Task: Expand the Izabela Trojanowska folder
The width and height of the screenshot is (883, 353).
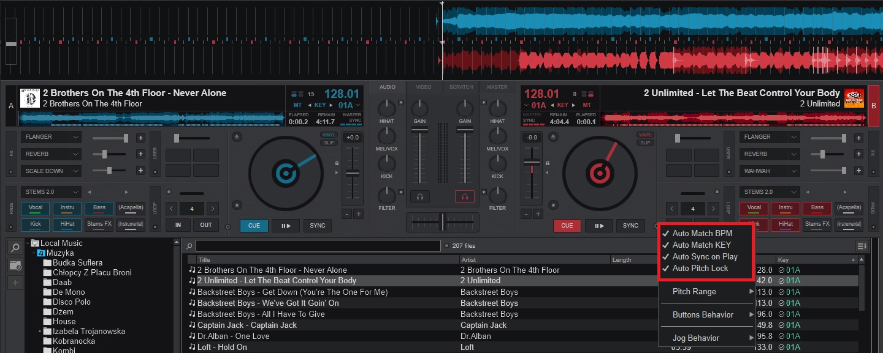Action: (x=40, y=331)
